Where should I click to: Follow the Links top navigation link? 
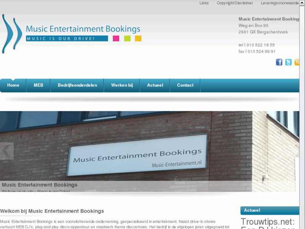click(204, 3)
